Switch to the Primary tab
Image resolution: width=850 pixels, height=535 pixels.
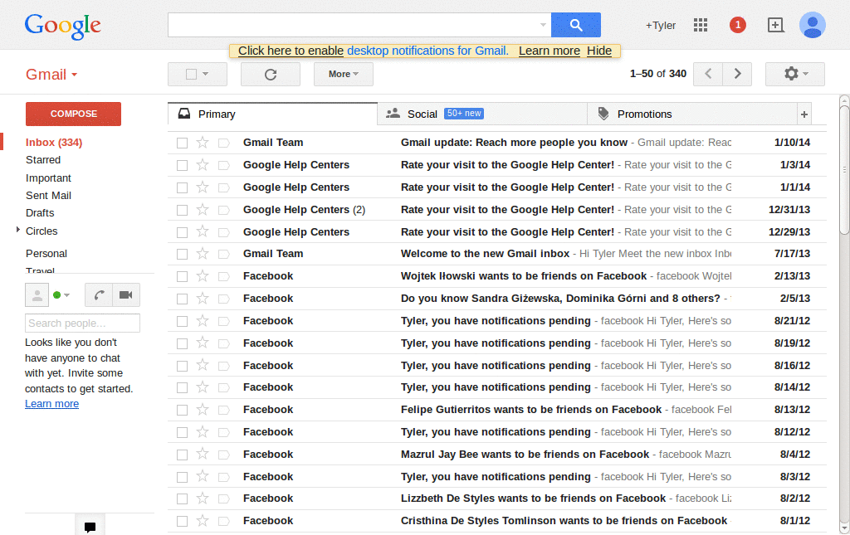click(x=272, y=114)
